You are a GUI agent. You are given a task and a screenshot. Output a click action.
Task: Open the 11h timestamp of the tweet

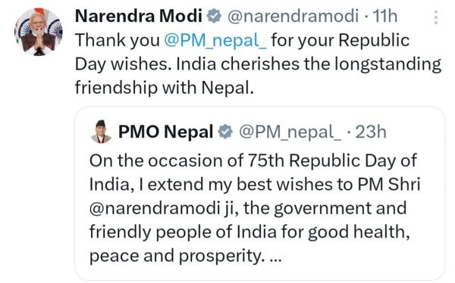tap(384, 16)
